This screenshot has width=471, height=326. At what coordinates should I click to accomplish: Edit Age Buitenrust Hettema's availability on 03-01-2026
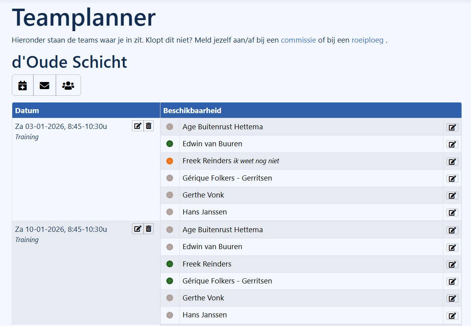click(x=452, y=127)
